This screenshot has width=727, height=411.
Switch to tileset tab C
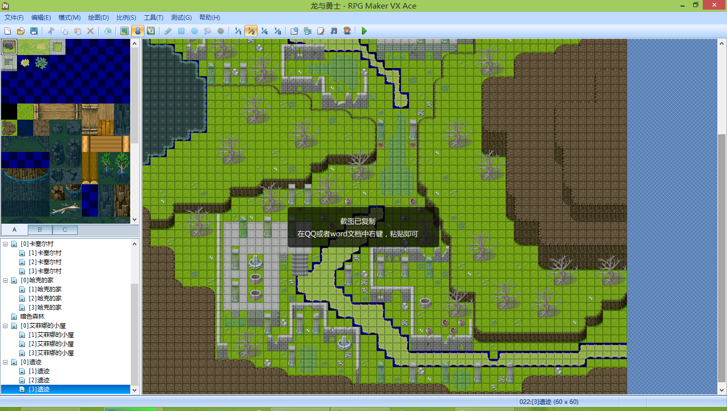(x=65, y=230)
